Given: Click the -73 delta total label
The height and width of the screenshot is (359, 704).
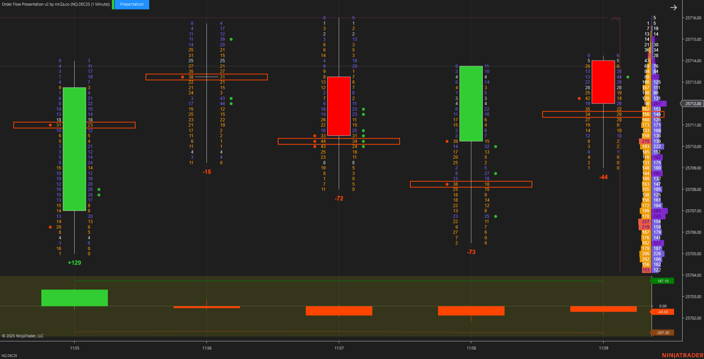Looking at the screenshot, I should (x=471, y=252).
